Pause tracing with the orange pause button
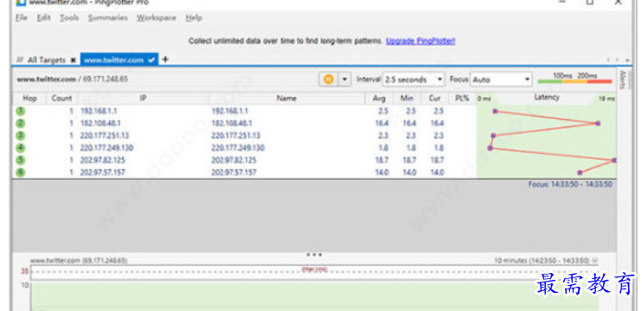642x311 pixels. point(328,79)
